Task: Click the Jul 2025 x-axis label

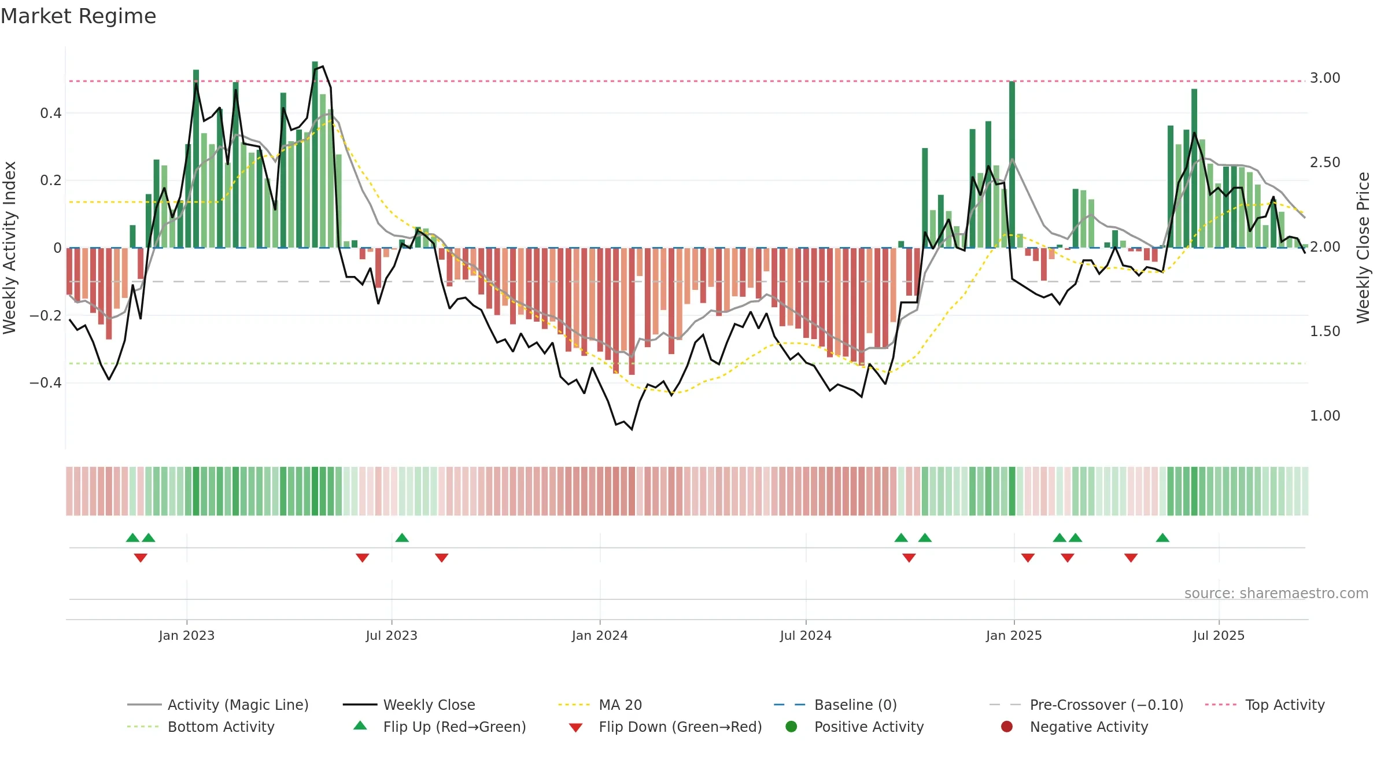Action: coord(1219,635)
